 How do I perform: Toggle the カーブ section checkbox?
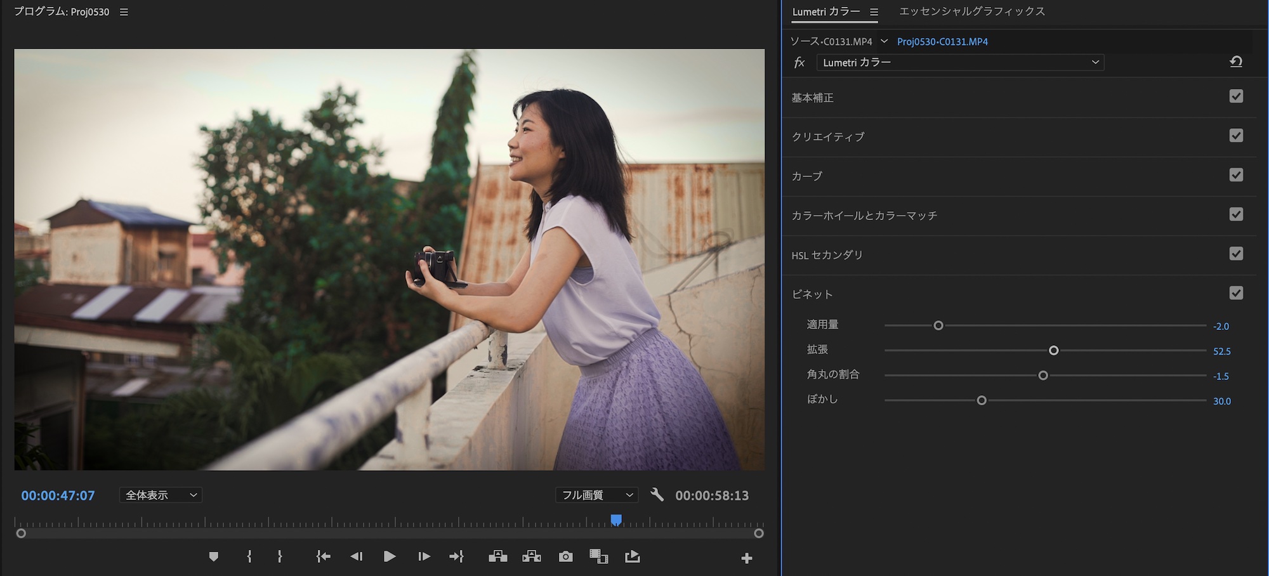pos(1236,175)
